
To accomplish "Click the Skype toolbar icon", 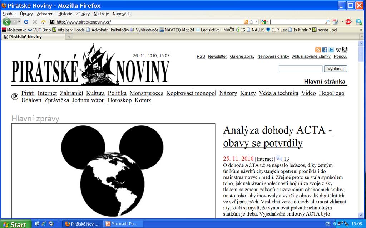I will (359, 22).
